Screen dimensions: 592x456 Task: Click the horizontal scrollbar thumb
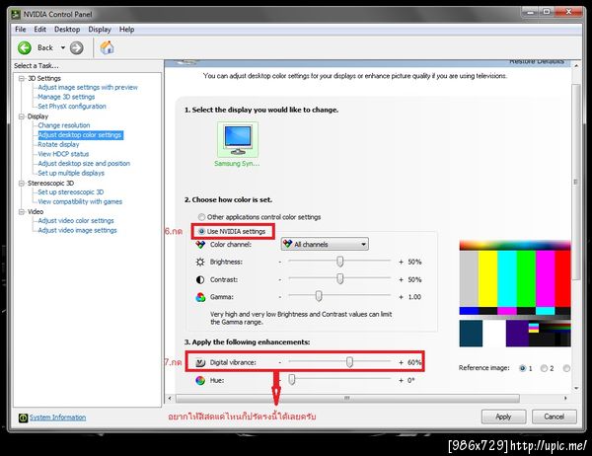(347, 398)
